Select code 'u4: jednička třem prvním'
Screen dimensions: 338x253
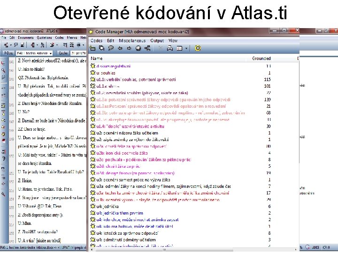tap(120, 213)
